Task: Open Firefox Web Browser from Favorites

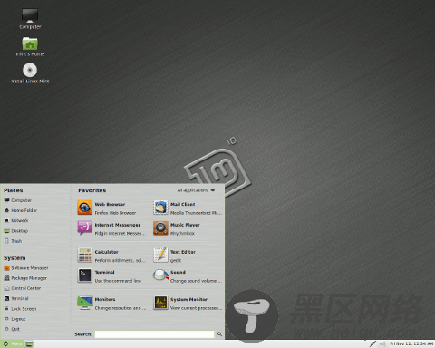Action: 85,208
